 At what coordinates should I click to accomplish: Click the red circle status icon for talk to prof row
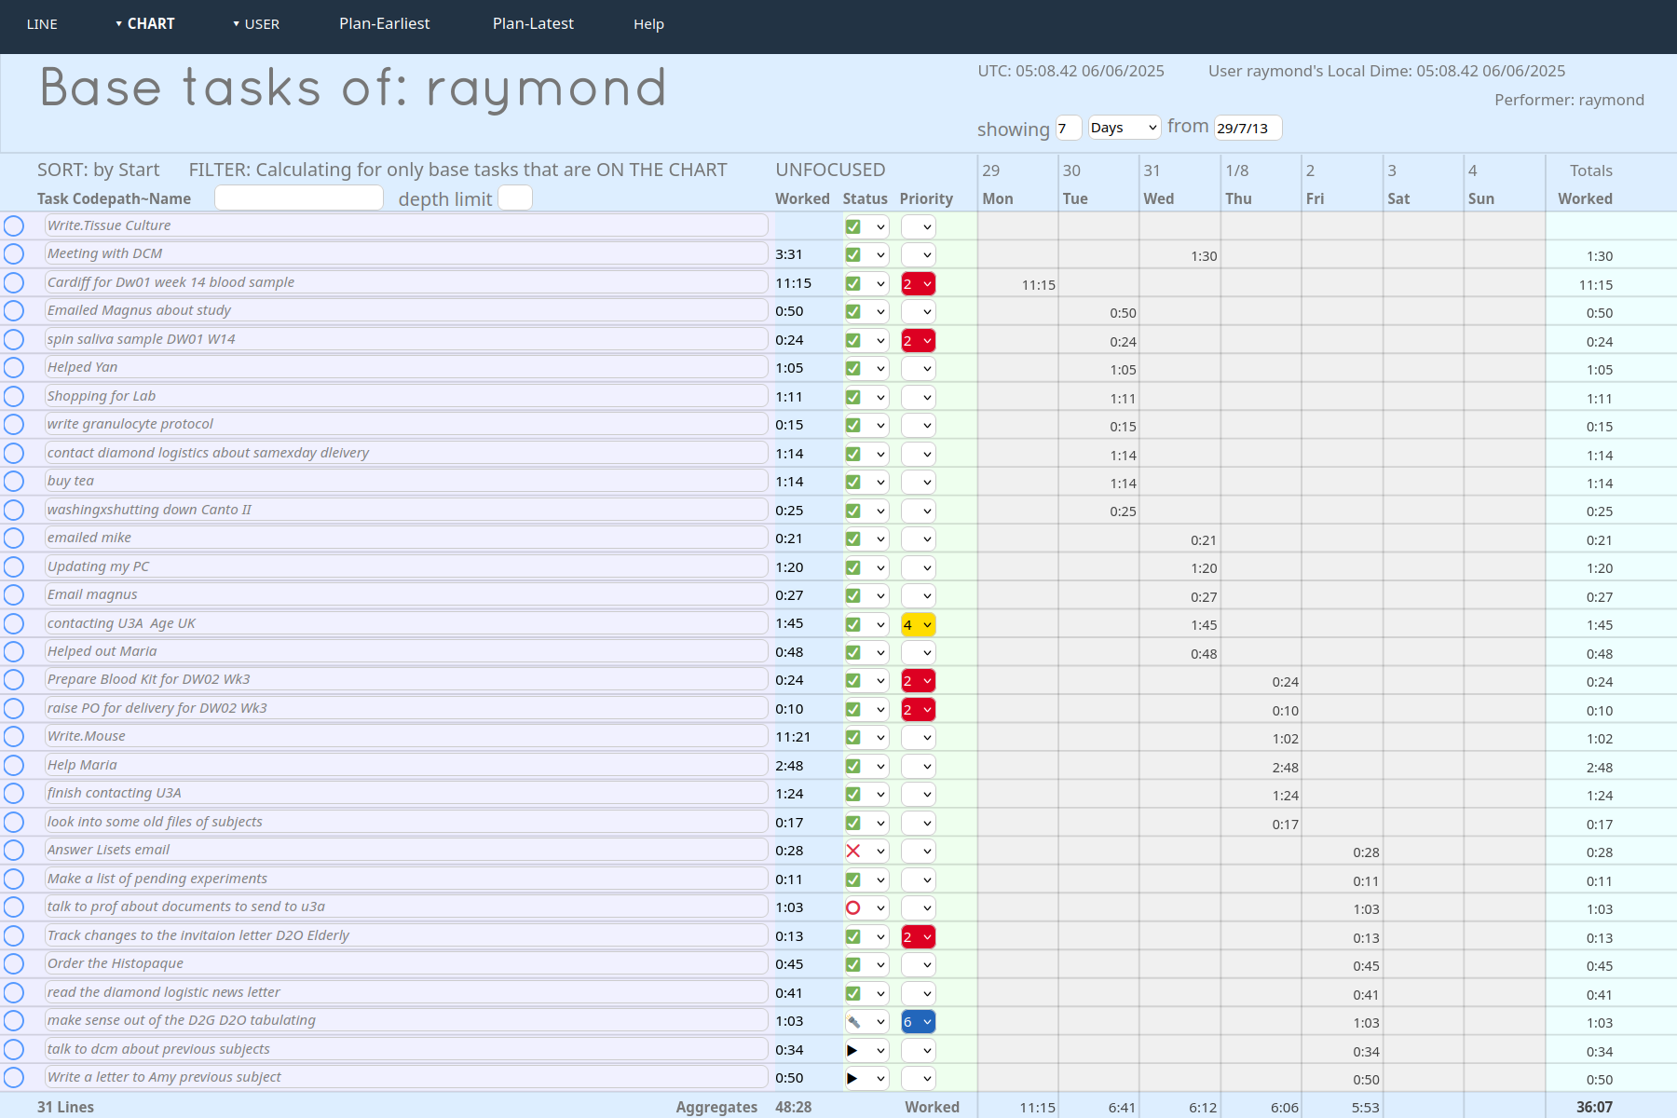point(853,907)
